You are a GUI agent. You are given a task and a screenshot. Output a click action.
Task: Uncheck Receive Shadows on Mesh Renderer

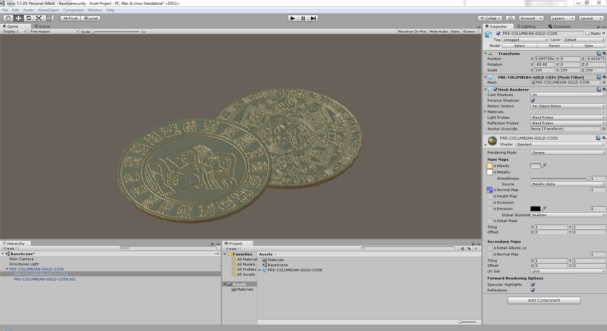click(533, 100)
